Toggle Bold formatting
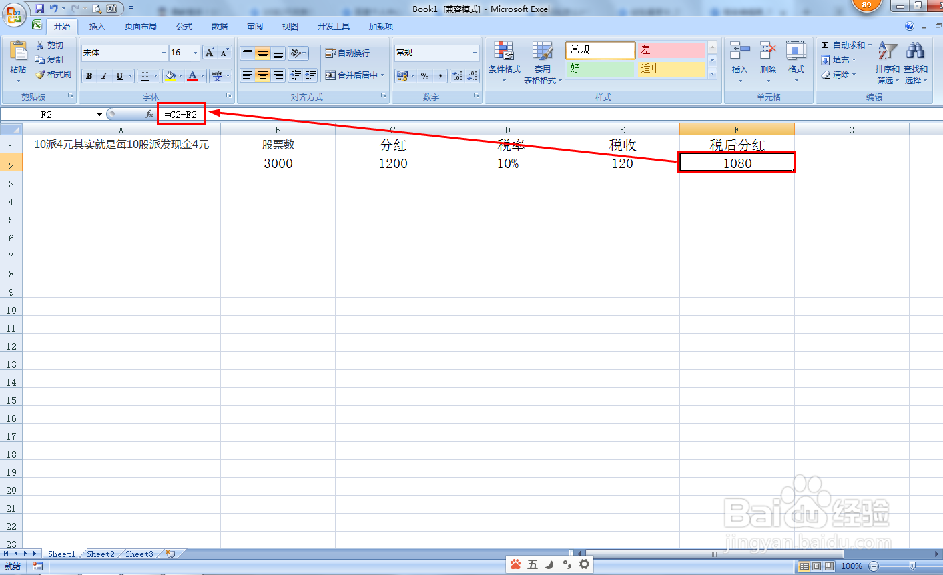943x575 pixels. [x=89, y=76]
